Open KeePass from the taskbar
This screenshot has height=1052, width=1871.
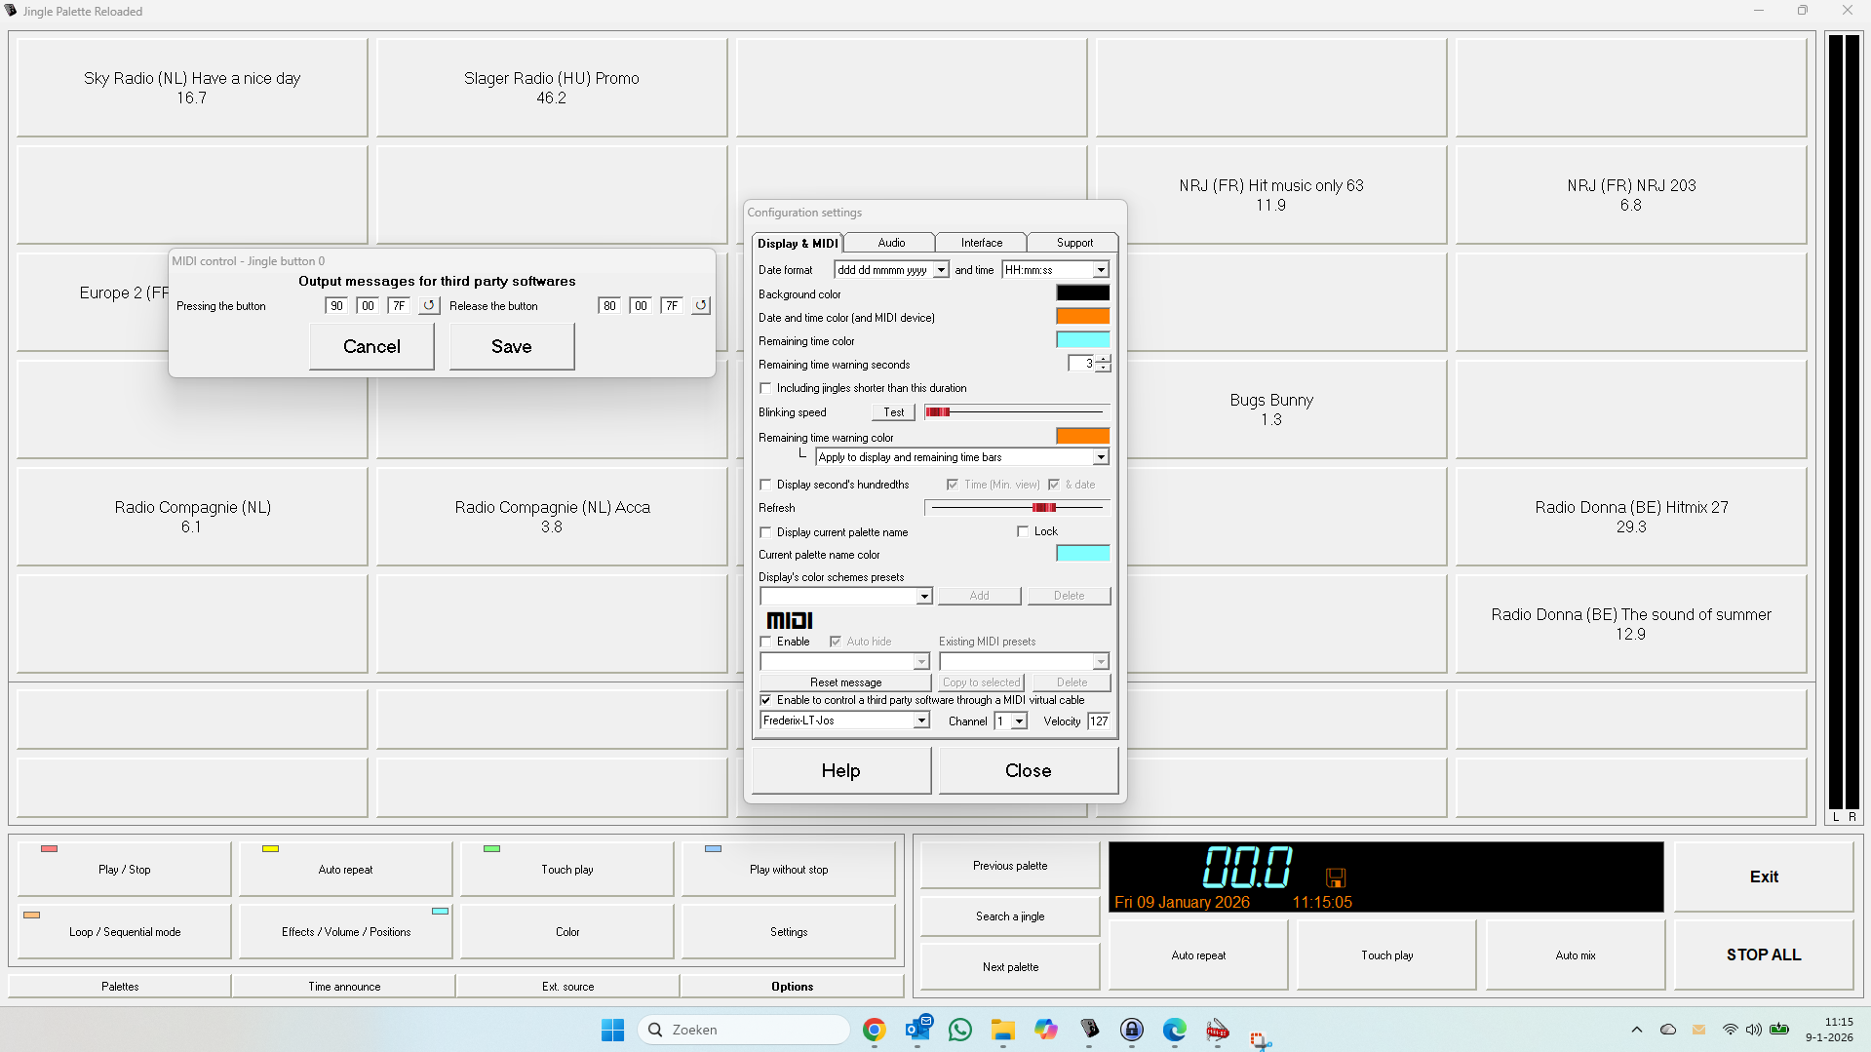[1131, 1029]
